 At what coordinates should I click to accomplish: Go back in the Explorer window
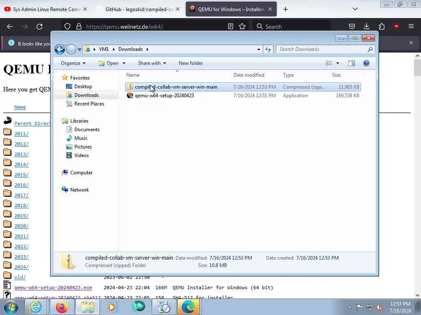click(x=60, y=49)
